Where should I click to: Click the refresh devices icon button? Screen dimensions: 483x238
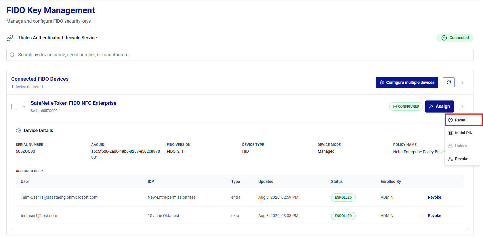pos(448,82)
